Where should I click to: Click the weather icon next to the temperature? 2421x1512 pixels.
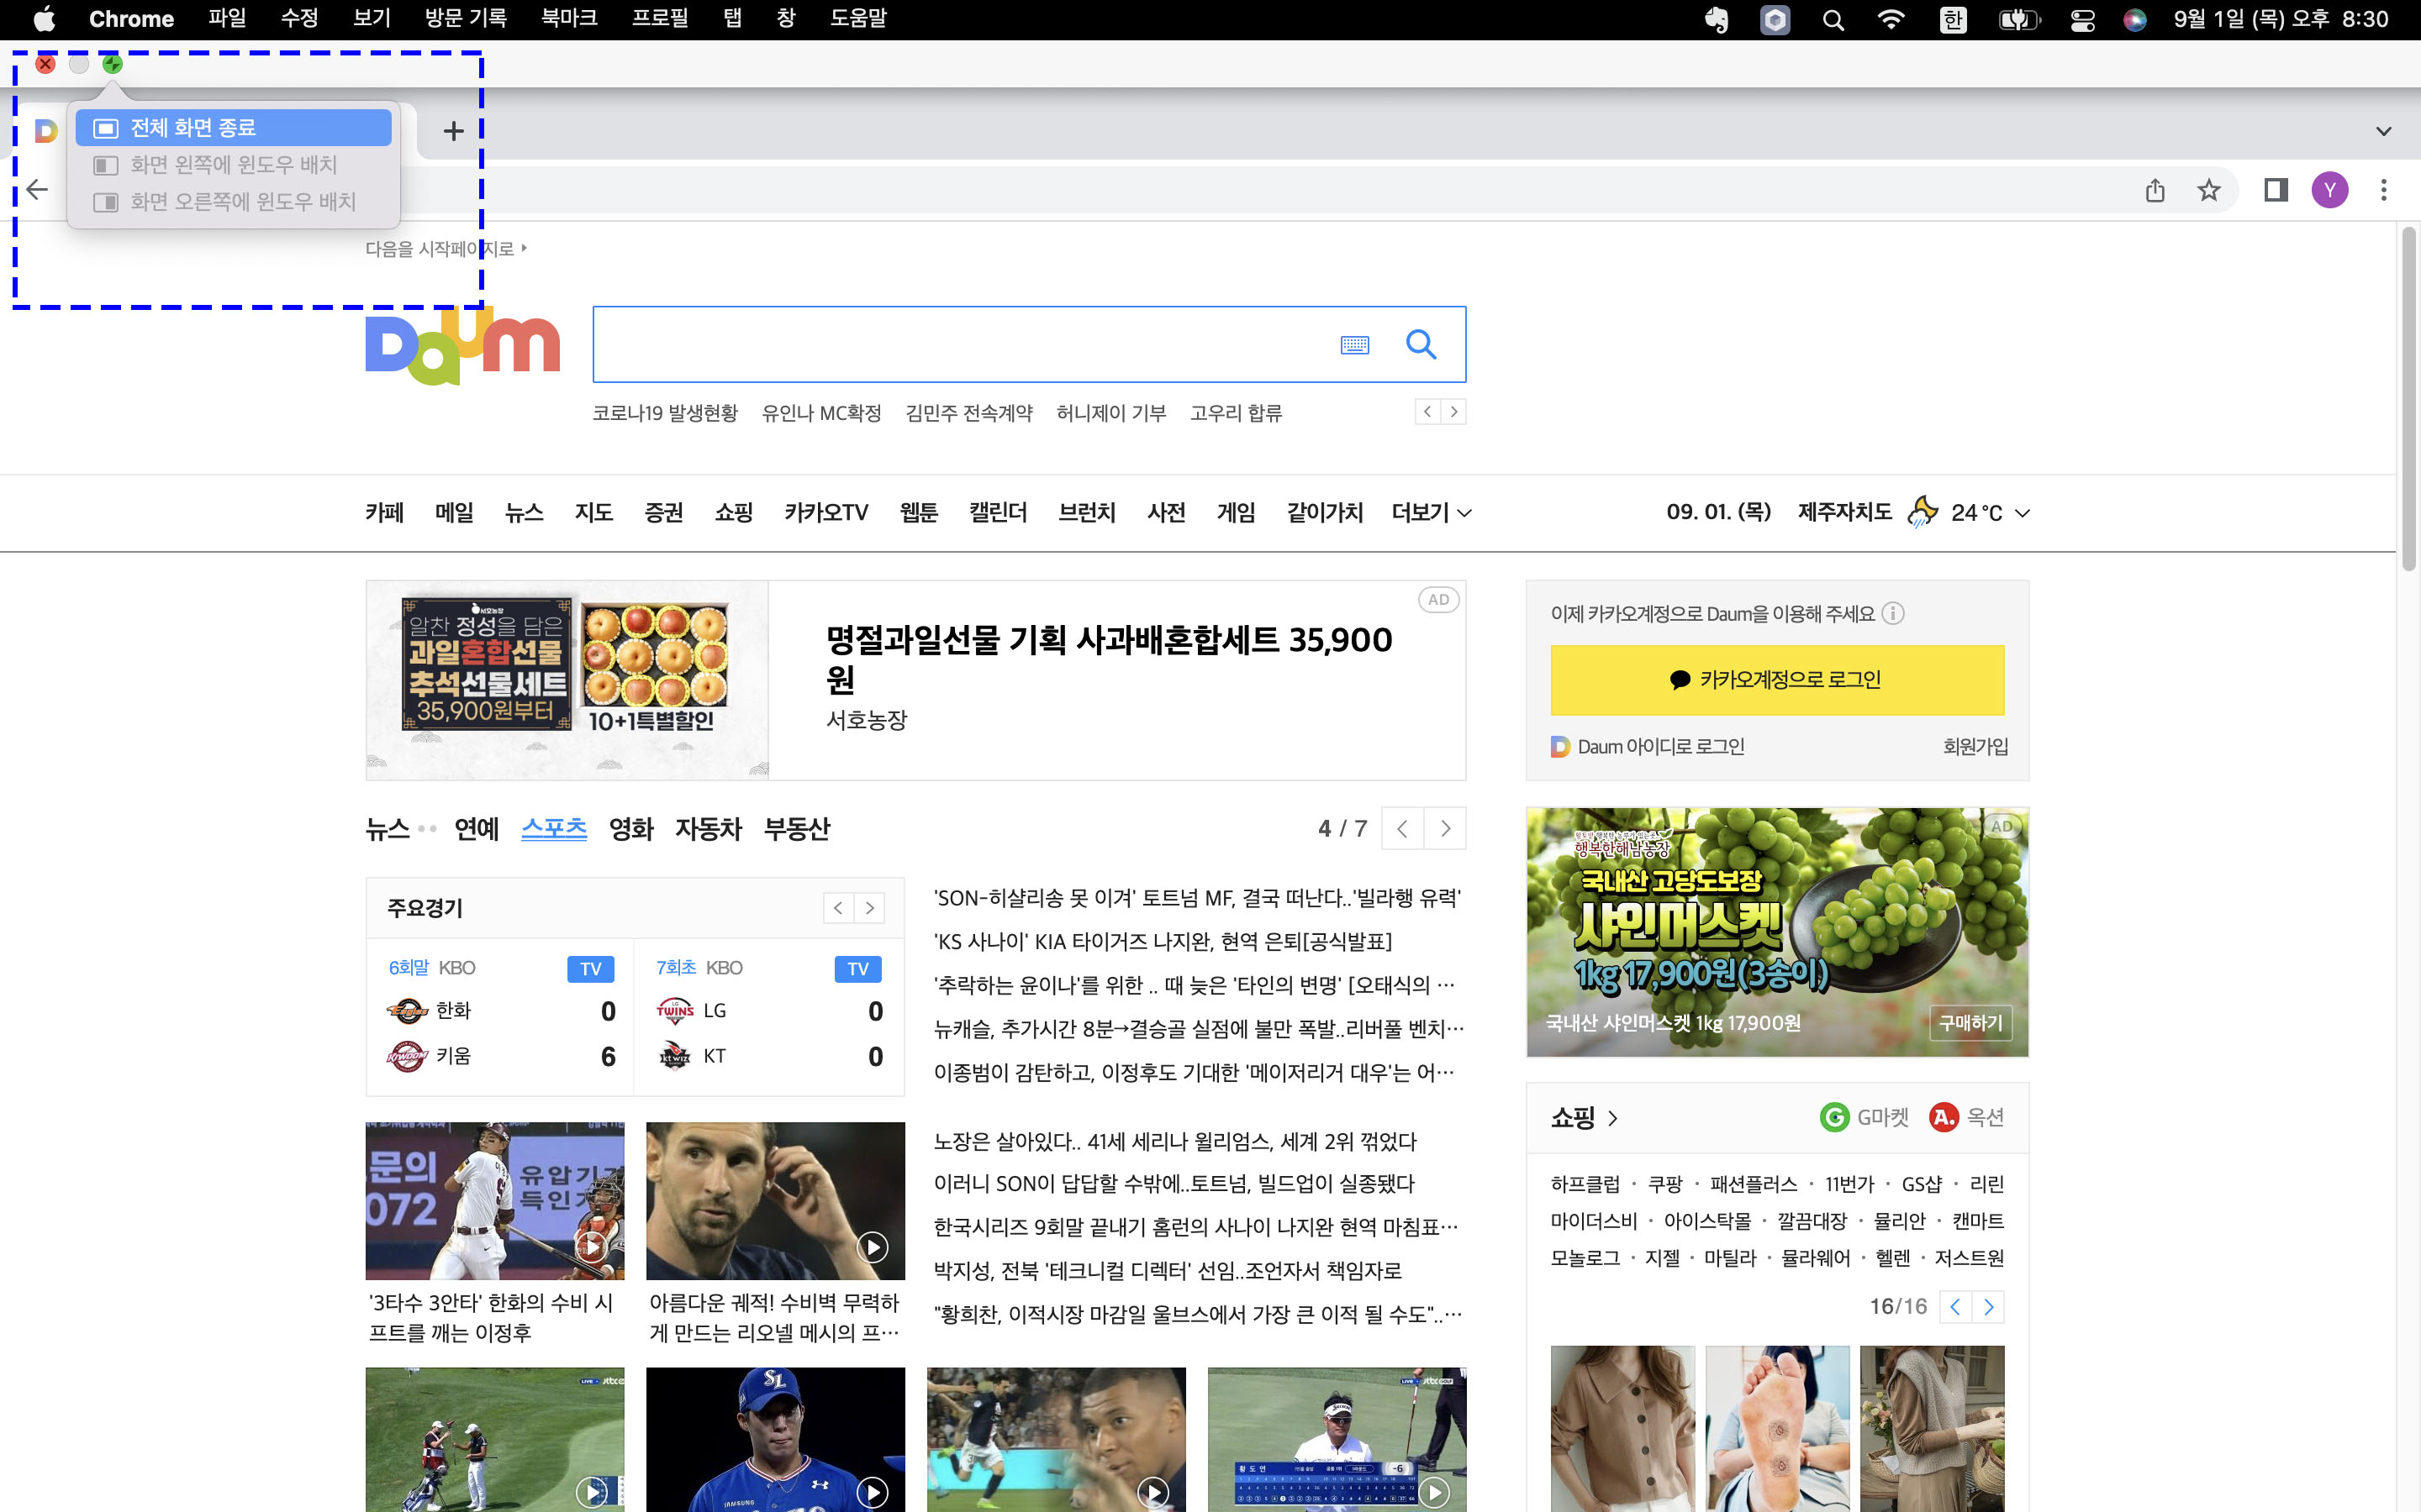point(1922,512)
